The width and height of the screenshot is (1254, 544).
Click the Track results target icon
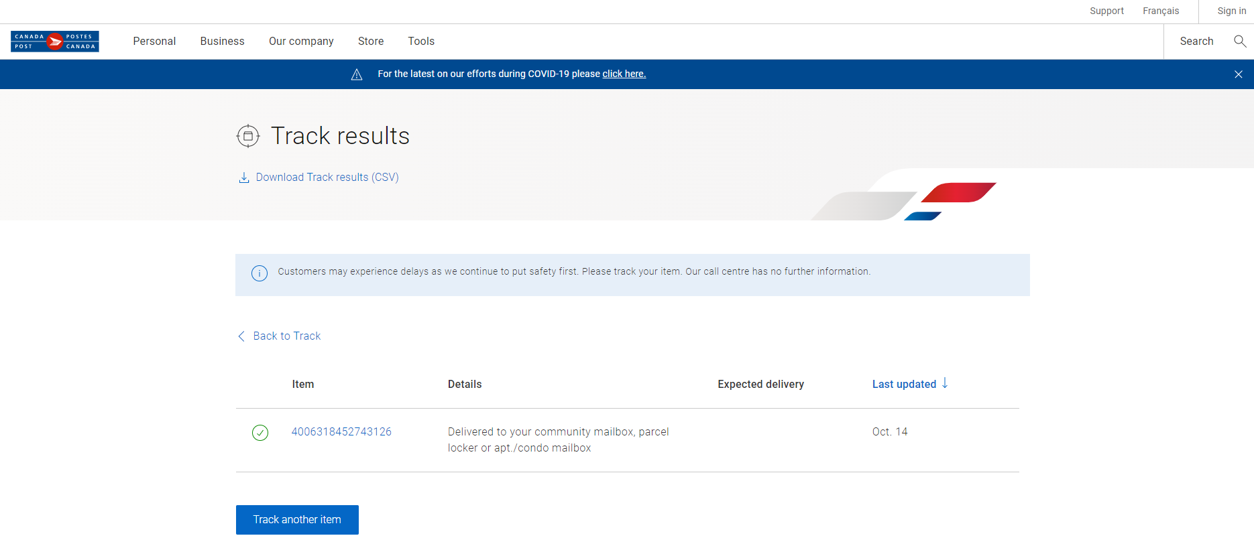[248, 136]
